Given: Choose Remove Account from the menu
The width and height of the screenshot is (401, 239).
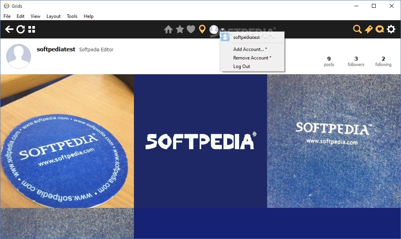Looking at the screenshot, I should (252, 58).
